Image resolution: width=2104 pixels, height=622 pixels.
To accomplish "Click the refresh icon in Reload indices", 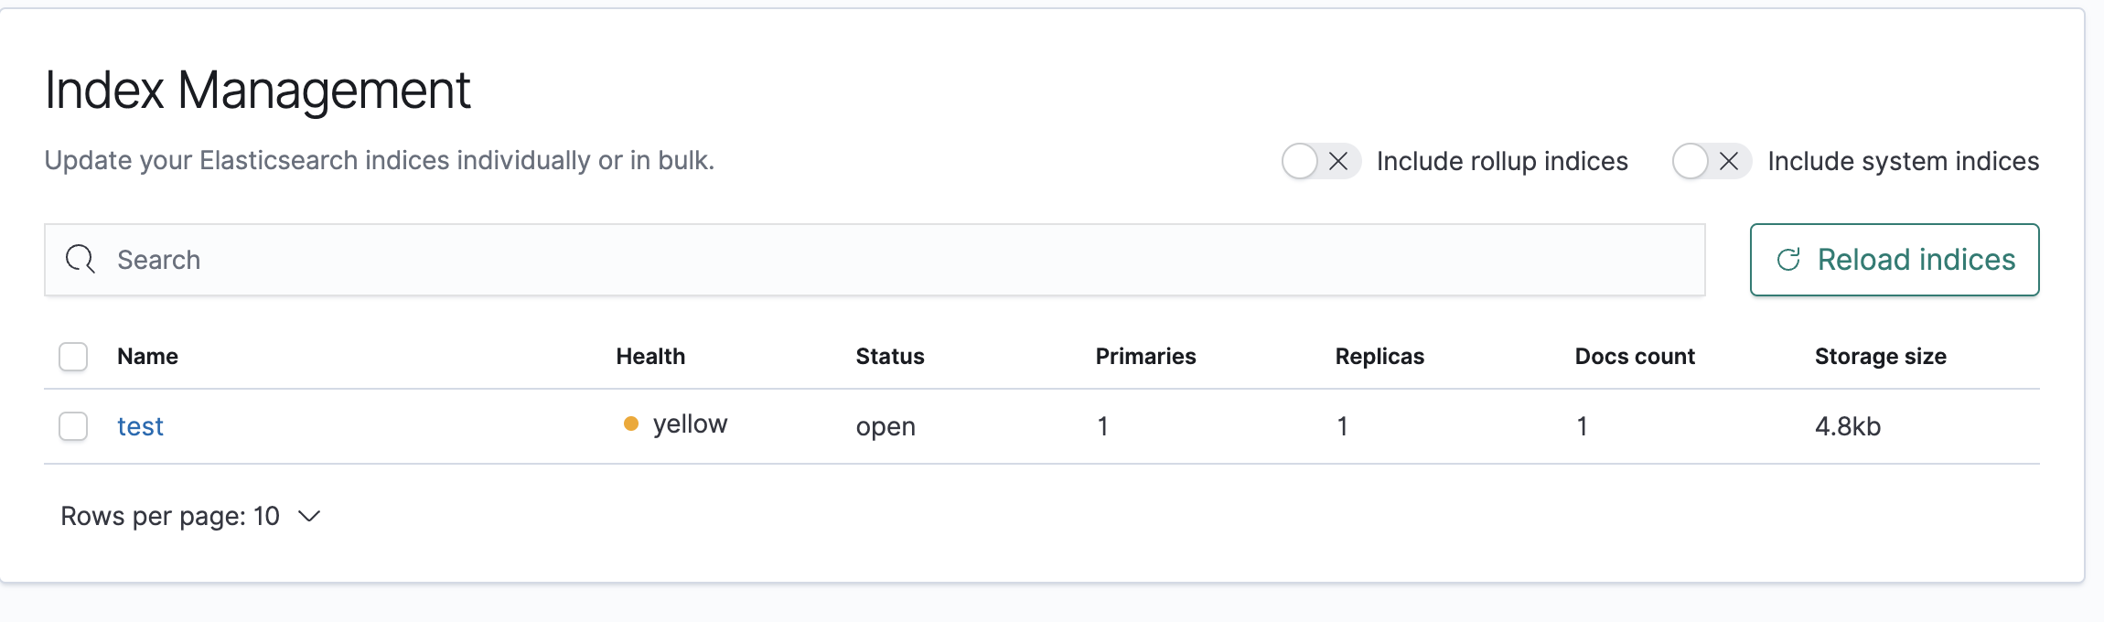I will 1788,260.
